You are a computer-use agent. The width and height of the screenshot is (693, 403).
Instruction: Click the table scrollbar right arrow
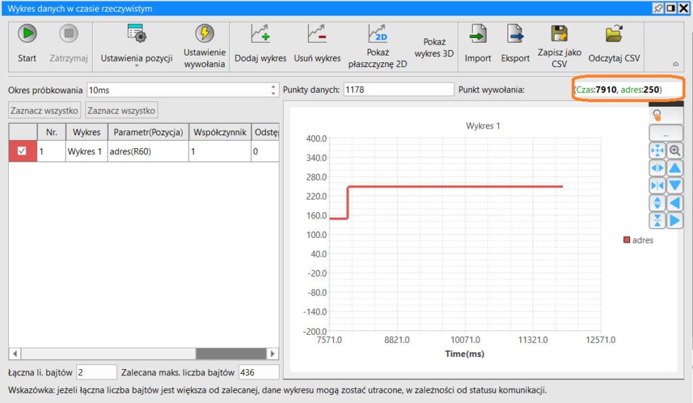coord(273,354)
